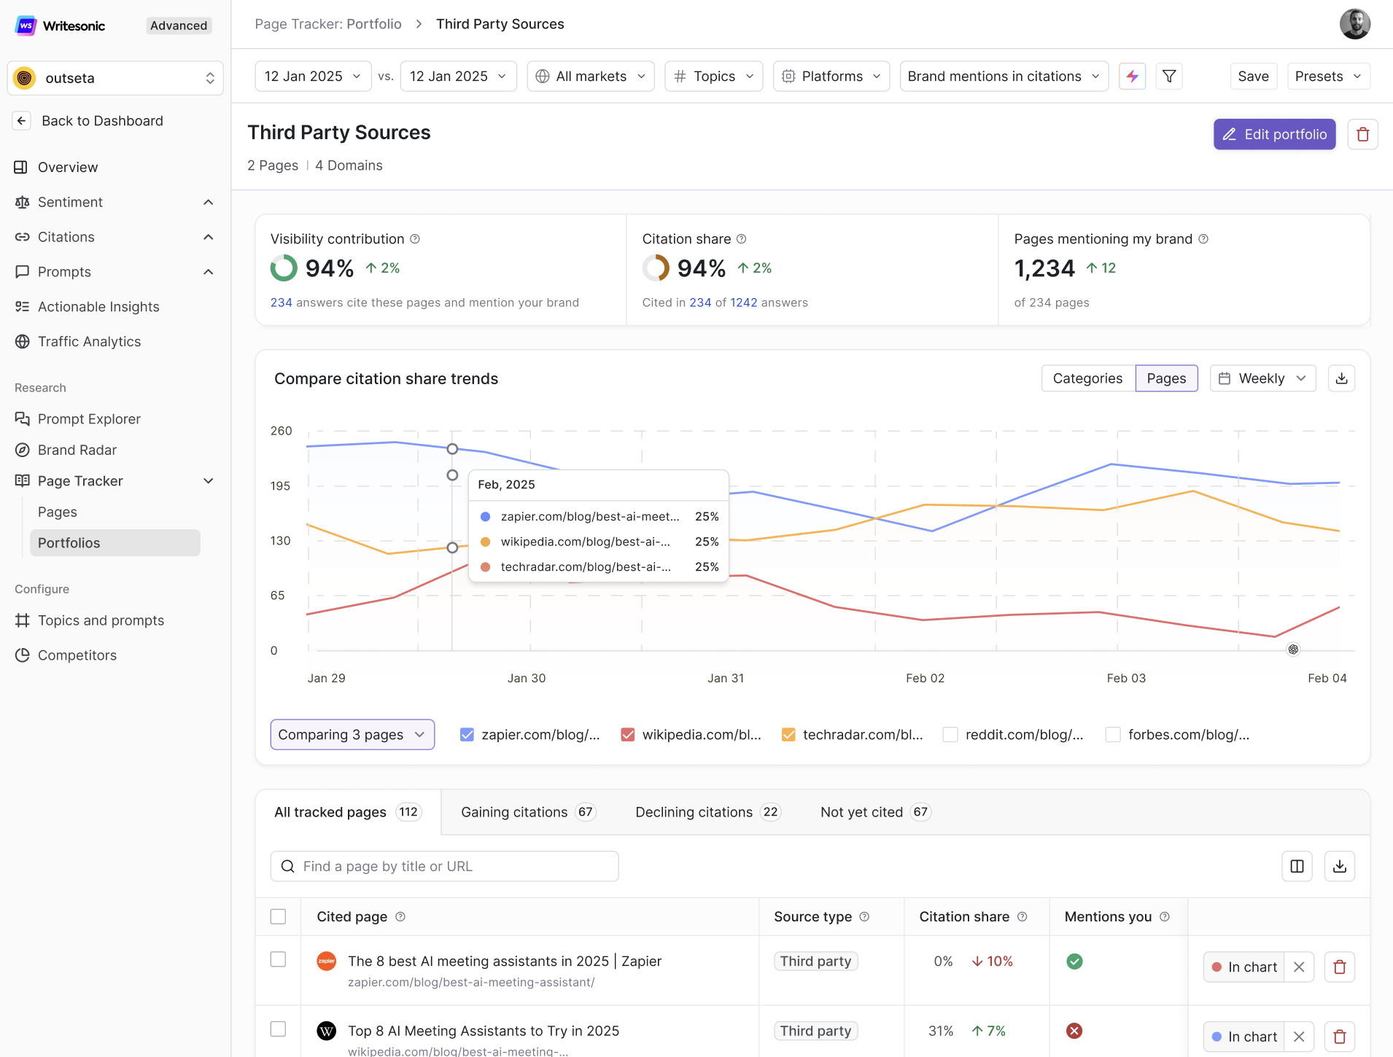Screen dimensions: 1393x1057
Task: Expand the Comparing 3 pages dropdown
Action: click(352, 735)
